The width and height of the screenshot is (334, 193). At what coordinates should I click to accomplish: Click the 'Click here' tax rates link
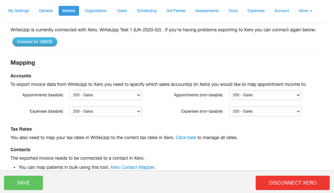click(x=186, y=137)
